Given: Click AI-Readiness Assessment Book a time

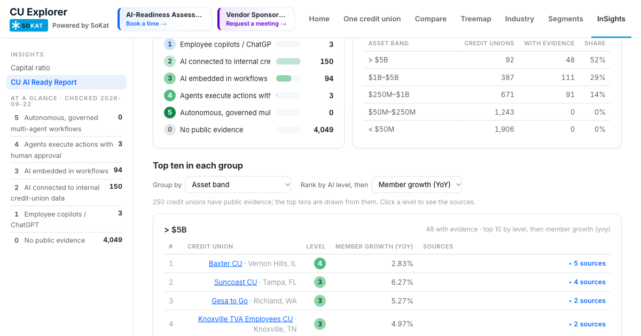Looking at the screenshot, I should tap(165, 19).
